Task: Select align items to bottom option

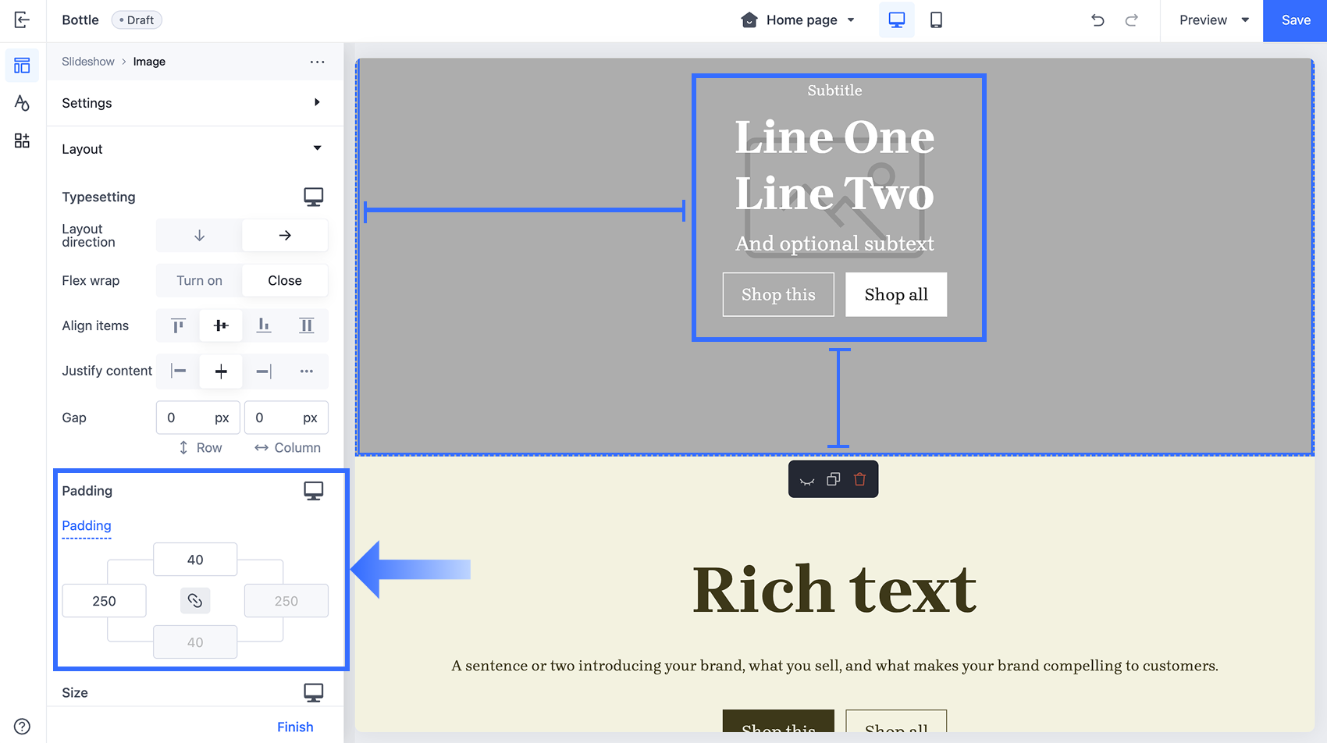Action: [264, 325]
